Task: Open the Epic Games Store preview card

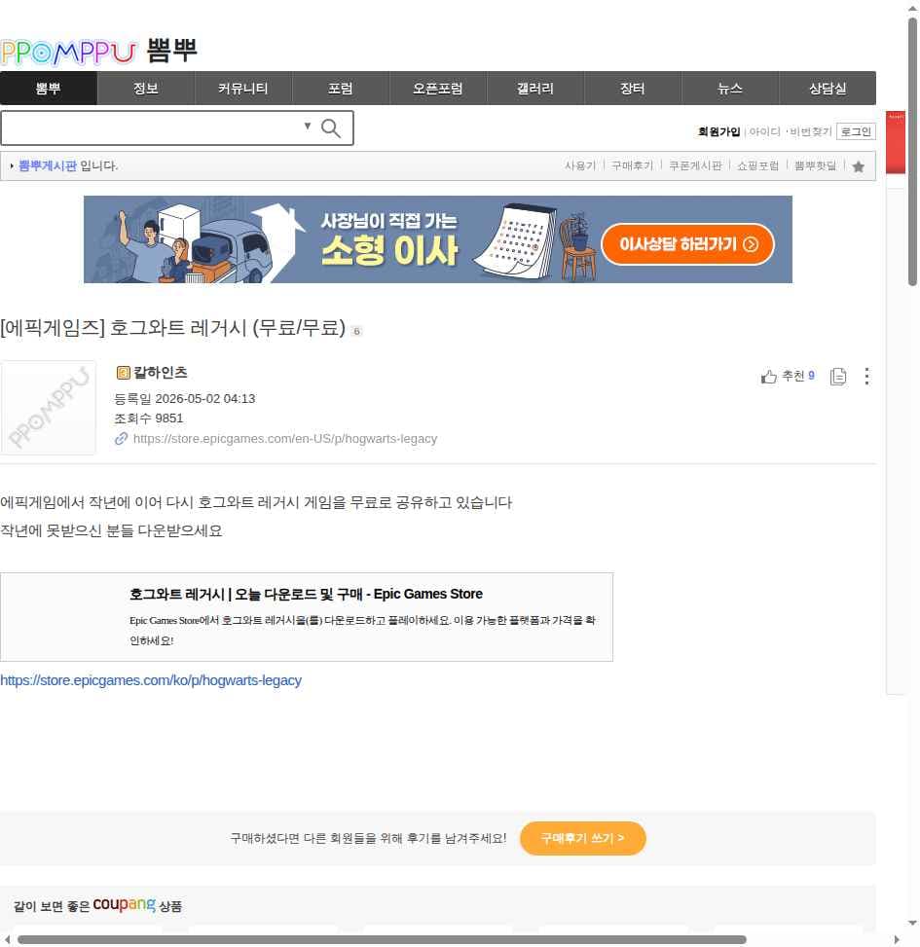Action: pyautogui.click(x=307, y=617)
